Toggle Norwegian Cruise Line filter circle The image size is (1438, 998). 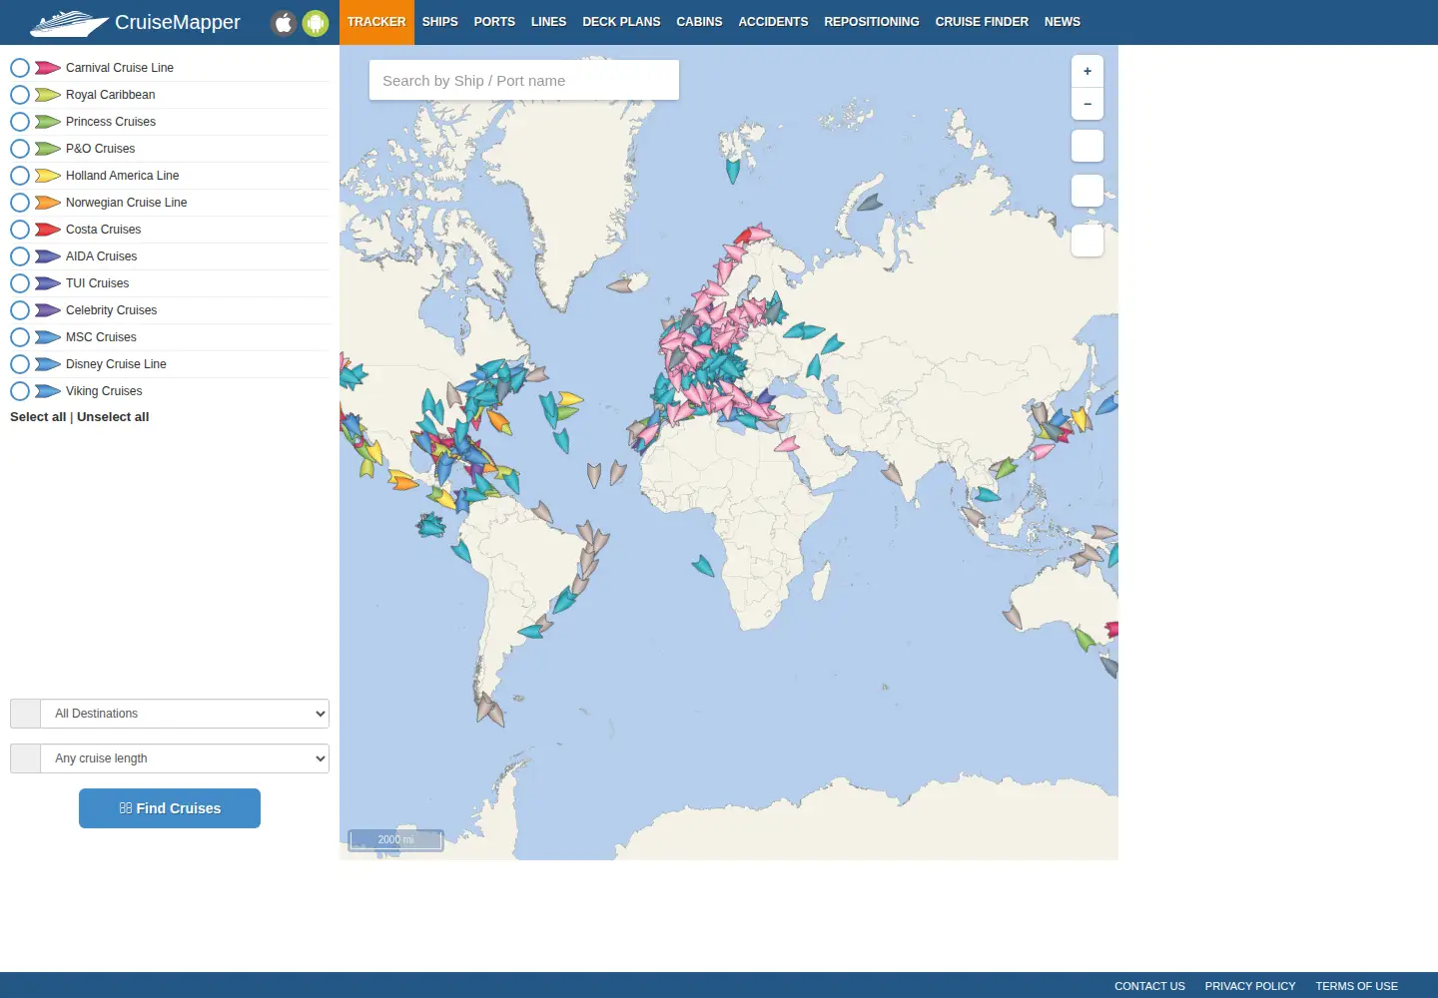tap(20, 203)
